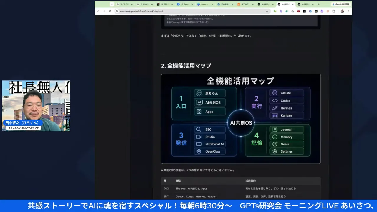Click the central AI共創OS circle
The width and height of the screenshot is (377, 212).
point(241,123)
